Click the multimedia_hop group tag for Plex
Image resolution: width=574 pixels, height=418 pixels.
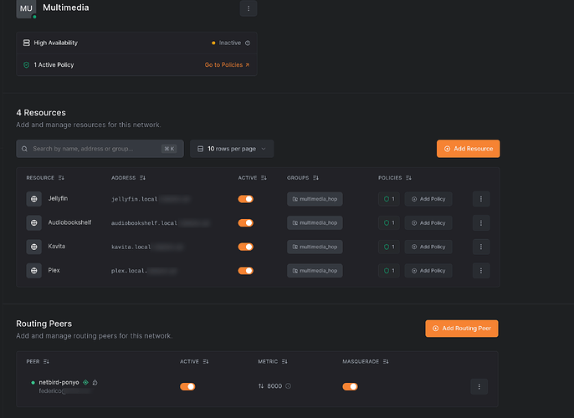point(315,271)
